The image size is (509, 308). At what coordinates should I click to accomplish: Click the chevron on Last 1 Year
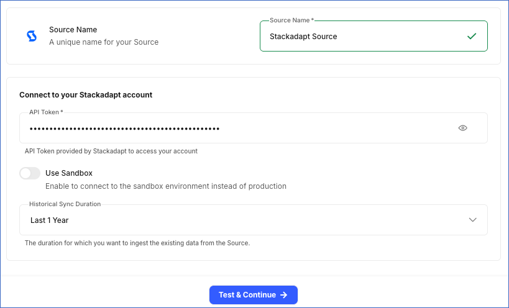point(472,220)
